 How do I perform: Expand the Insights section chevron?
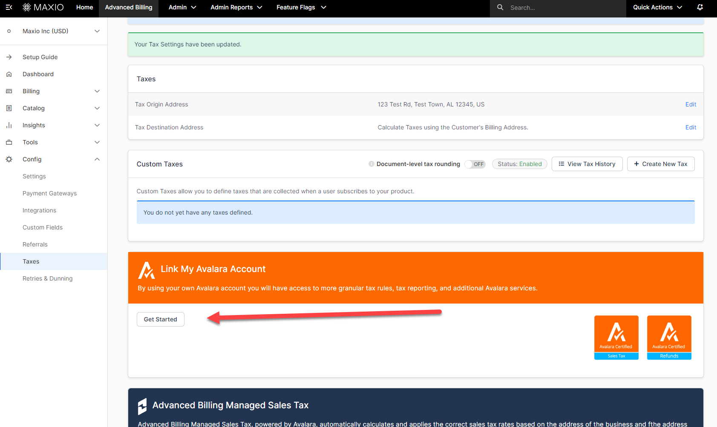pyautogui.click(x=97, y=125)
